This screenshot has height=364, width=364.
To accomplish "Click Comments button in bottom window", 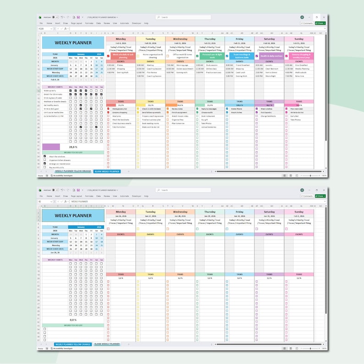I will (x=307, y=196).
